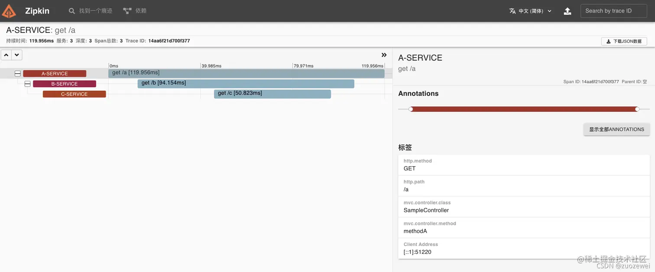Click the http.path value /a
Viewport: 655px width, 272px height.
coord(406,189)
